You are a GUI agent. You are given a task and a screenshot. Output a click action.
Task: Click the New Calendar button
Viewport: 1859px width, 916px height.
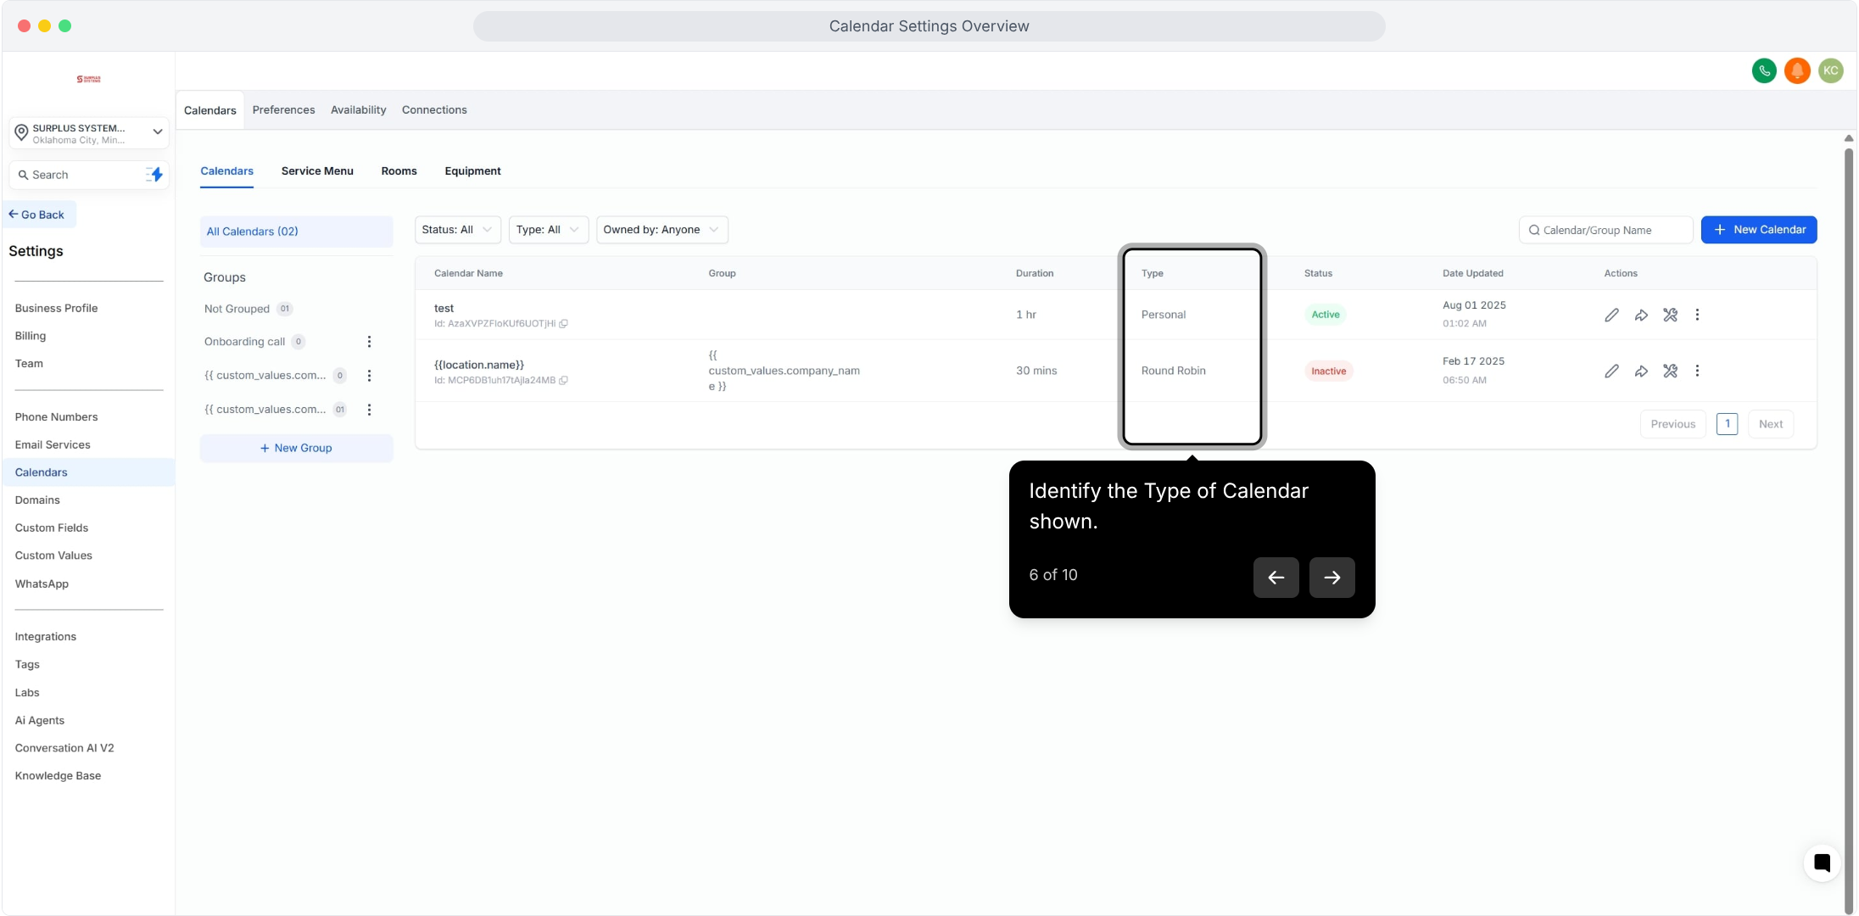tap(1758, 230)
